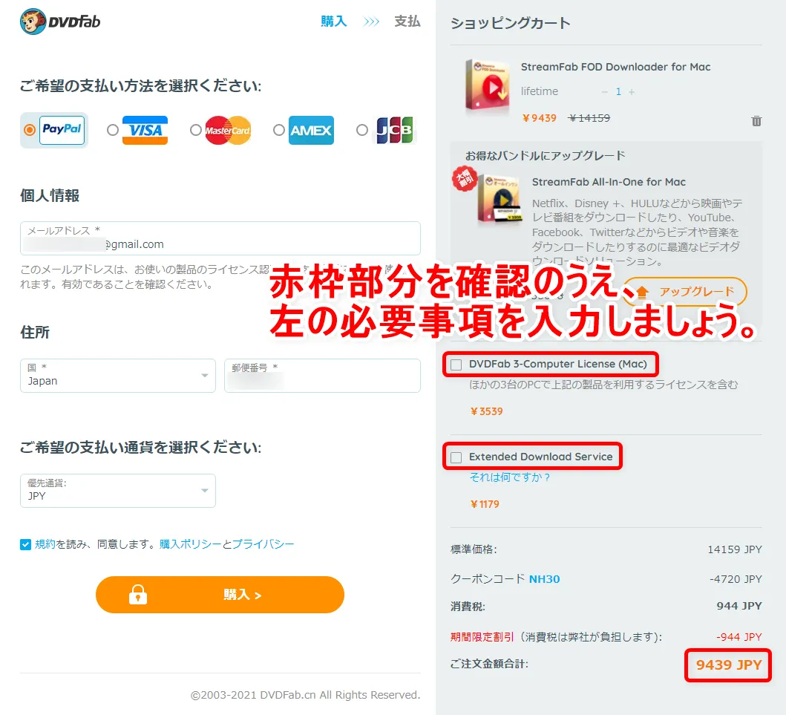This screenshot has width=786, height=715.
Task: Click the VISA card logo
Action: pos(145,131)
